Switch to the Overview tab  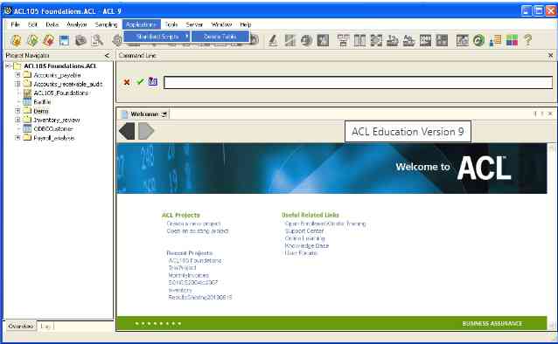(x=21, y=326)
